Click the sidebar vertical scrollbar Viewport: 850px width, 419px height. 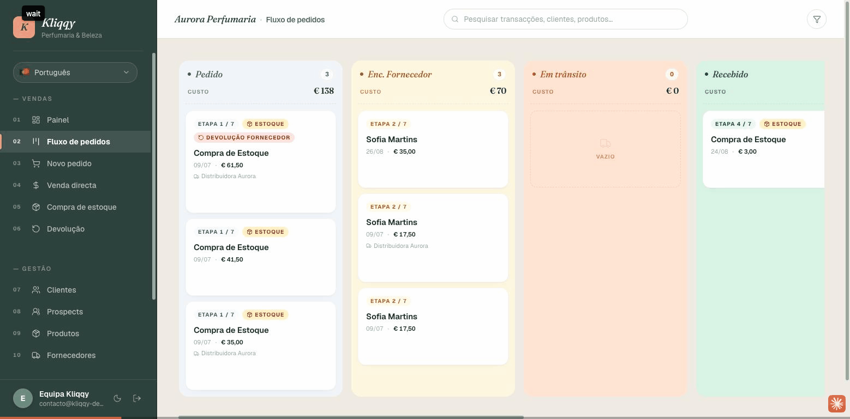pyautogui.click(x=154, y=176)
